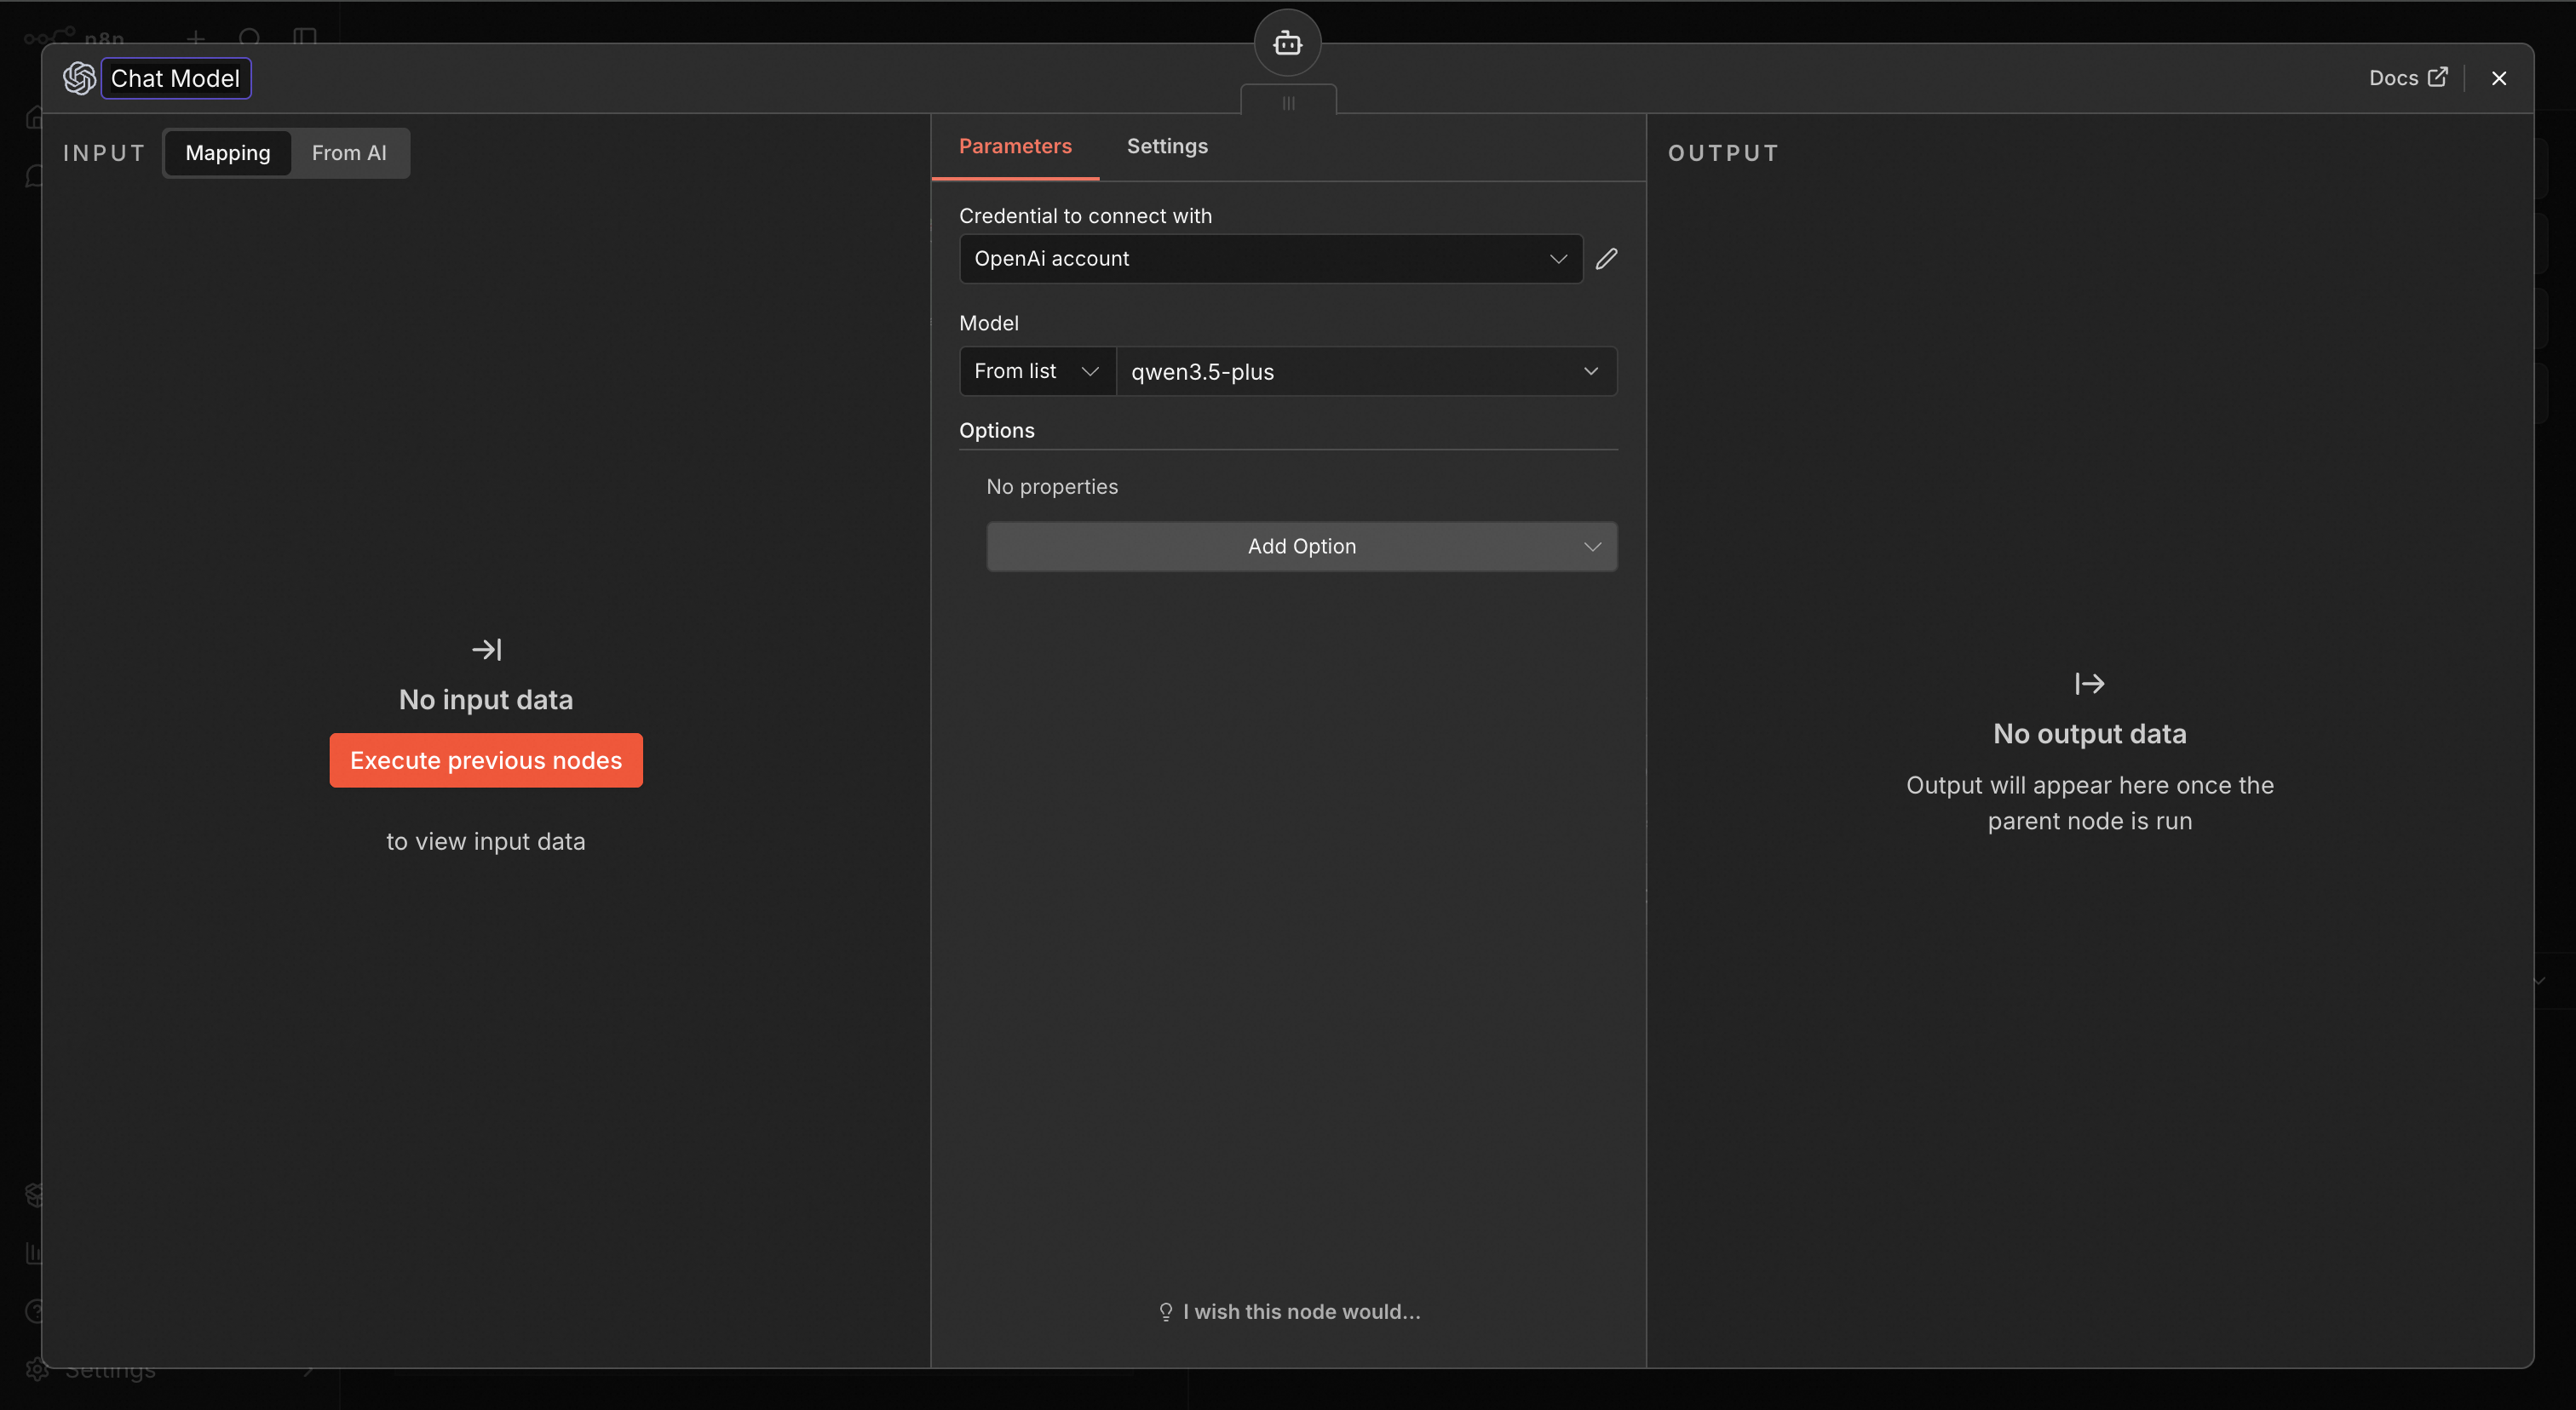Click the Docs external link icon
The height and width of the screenshot is (1410, 2576).
[2438, 77]
